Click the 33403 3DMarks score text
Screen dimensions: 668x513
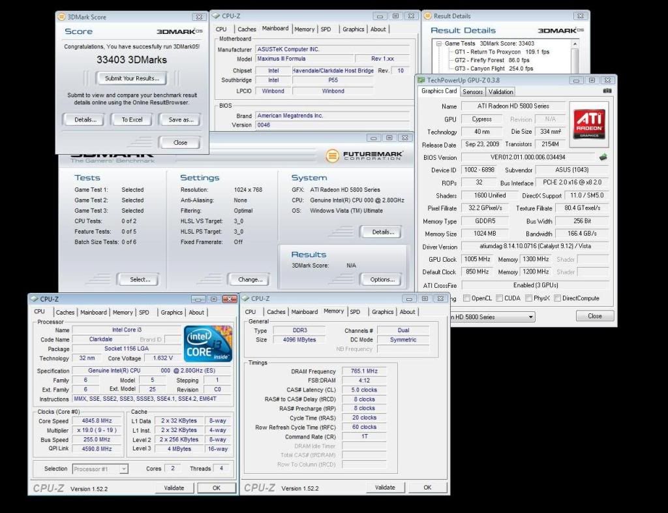pyautogui.click(x=132, y=59)
